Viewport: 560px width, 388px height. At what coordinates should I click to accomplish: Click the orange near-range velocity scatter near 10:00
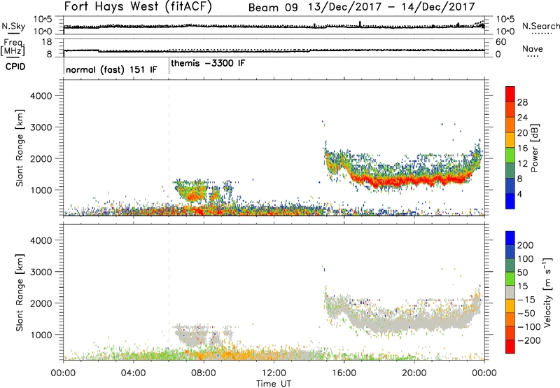(x=237, y=356)
